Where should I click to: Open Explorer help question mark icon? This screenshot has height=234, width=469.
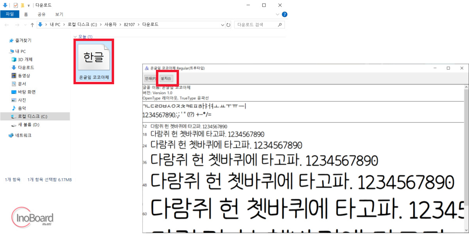285,14
